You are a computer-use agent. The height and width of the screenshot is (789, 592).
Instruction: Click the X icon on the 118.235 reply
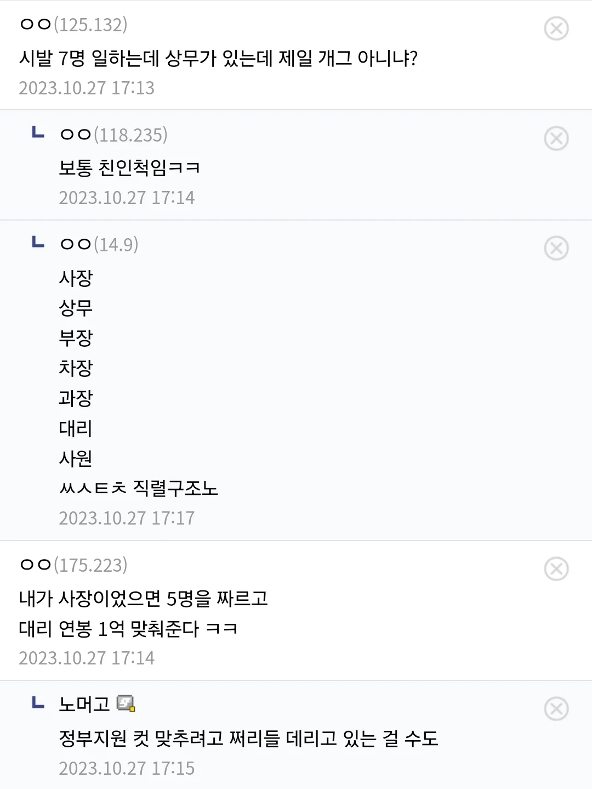coord(556,138)
